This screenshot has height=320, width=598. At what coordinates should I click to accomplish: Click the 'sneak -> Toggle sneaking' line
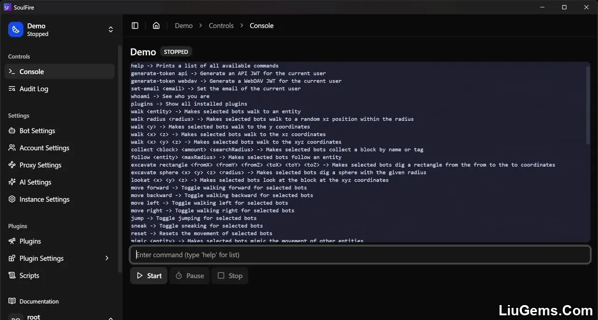point(197,226)
